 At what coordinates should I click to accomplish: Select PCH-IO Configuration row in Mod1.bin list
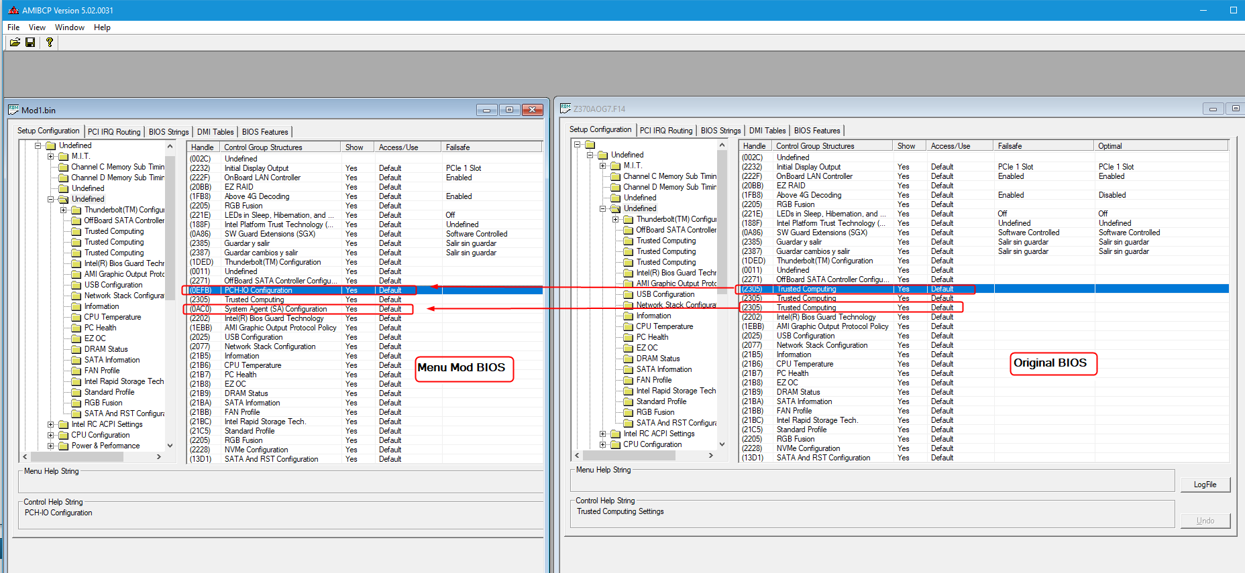[365, 290]
